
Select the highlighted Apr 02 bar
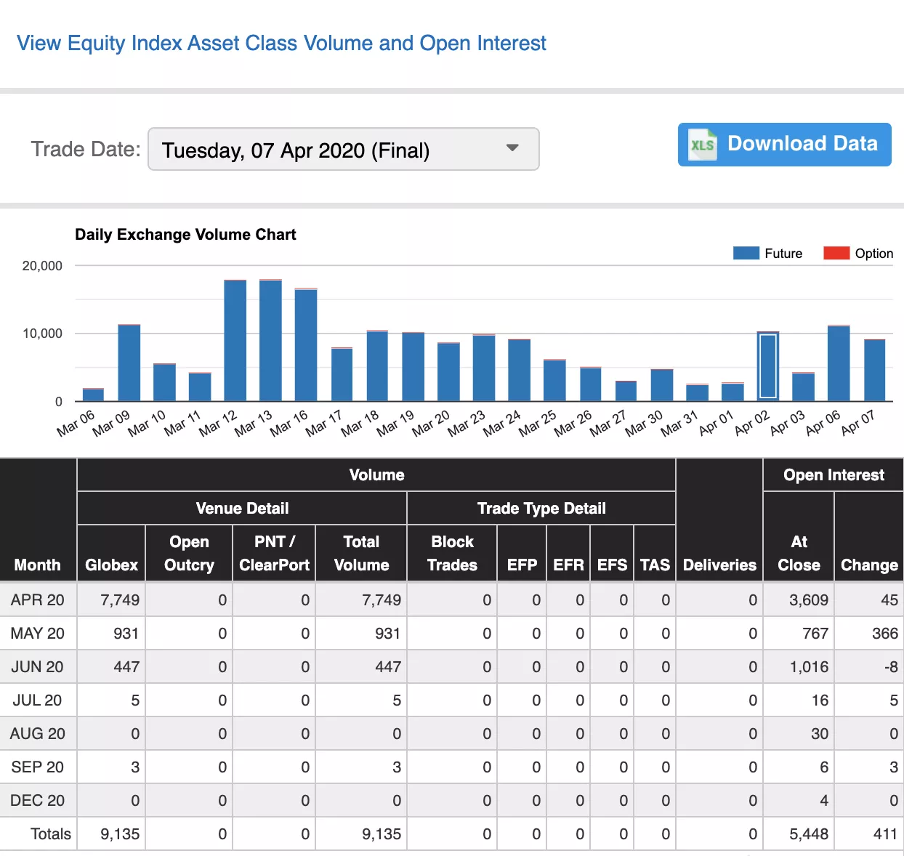click(x=767, y=366)
